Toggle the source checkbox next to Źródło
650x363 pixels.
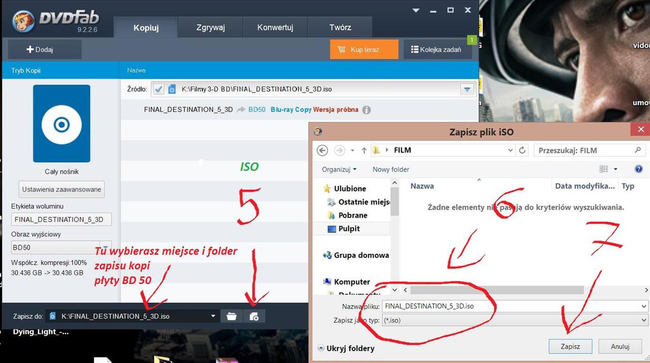159,89
